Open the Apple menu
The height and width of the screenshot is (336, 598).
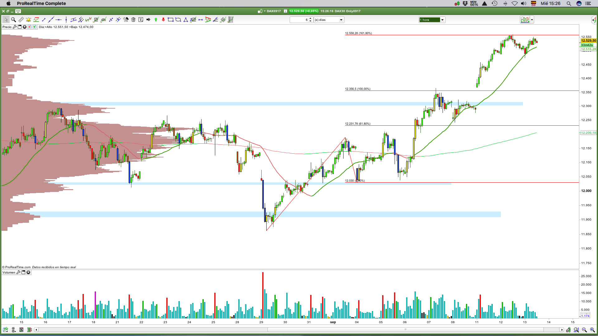(x=8, y=3)
